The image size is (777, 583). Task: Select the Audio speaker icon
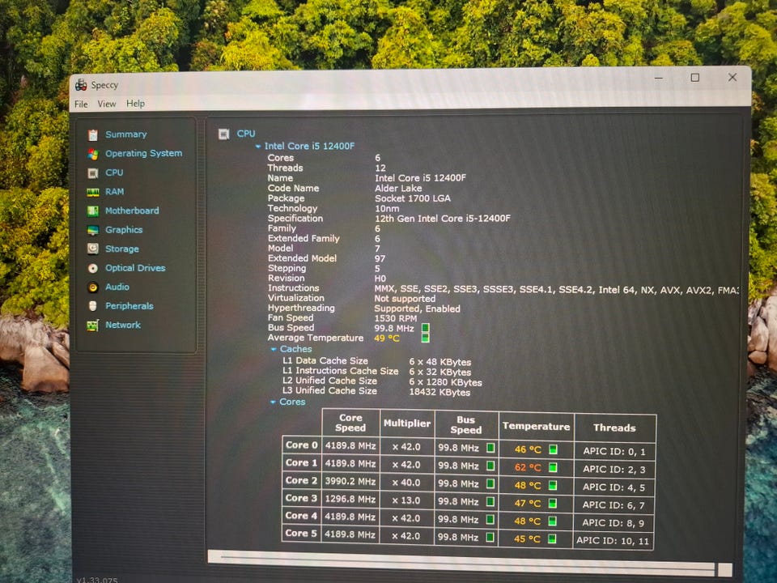[x=93, y=287]
